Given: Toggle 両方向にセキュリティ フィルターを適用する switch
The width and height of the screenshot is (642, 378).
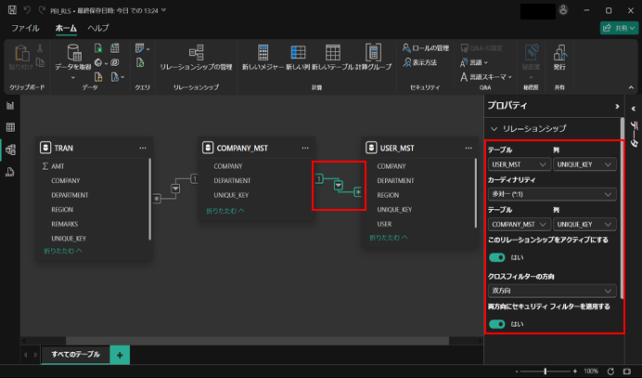Looking at the screenshot, I should 497,324.
